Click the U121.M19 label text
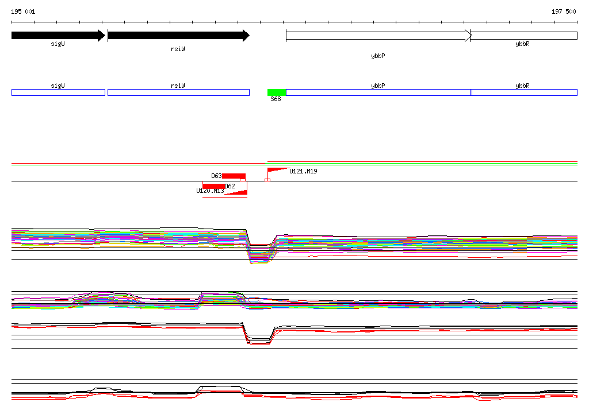Viewport: 589px width, 410px height. pyautogui.click(x=303, y=171)
